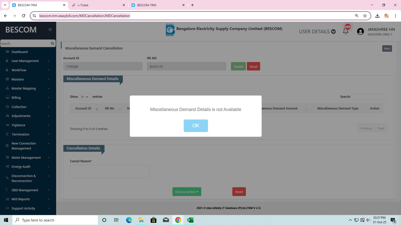Open Meter Management menu
This screenshot has height=225, width=401.
(28, 157)
